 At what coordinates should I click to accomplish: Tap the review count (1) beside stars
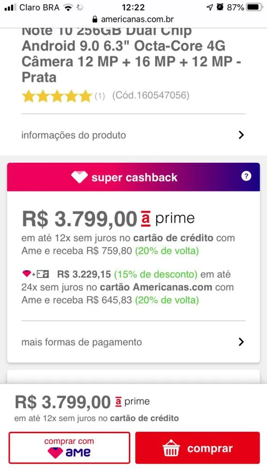pos(100,96)
